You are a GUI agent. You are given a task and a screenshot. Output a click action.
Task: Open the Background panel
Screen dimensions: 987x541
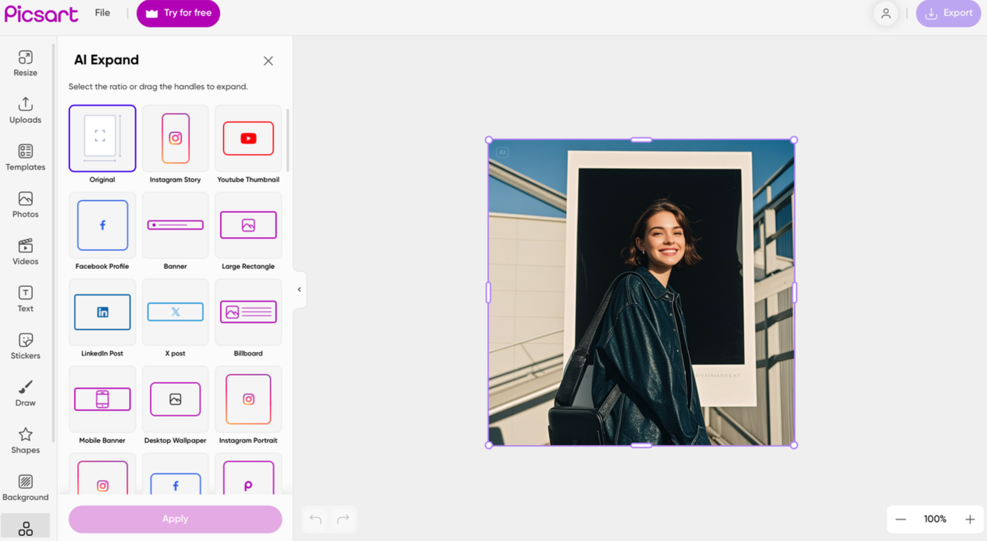click(25, 487)
